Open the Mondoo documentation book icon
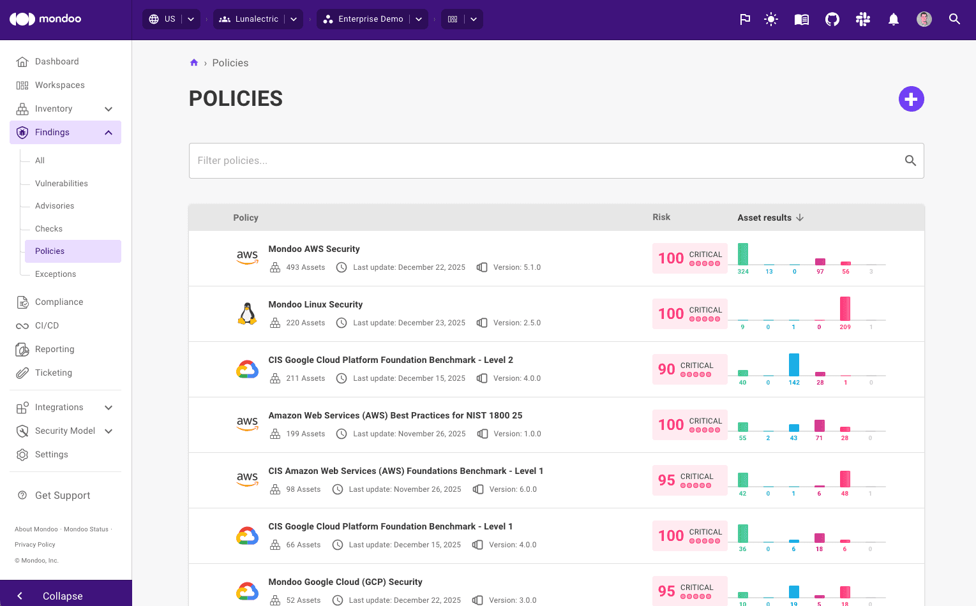Screen dimensions: 976x606 click(x=801, y=19)
